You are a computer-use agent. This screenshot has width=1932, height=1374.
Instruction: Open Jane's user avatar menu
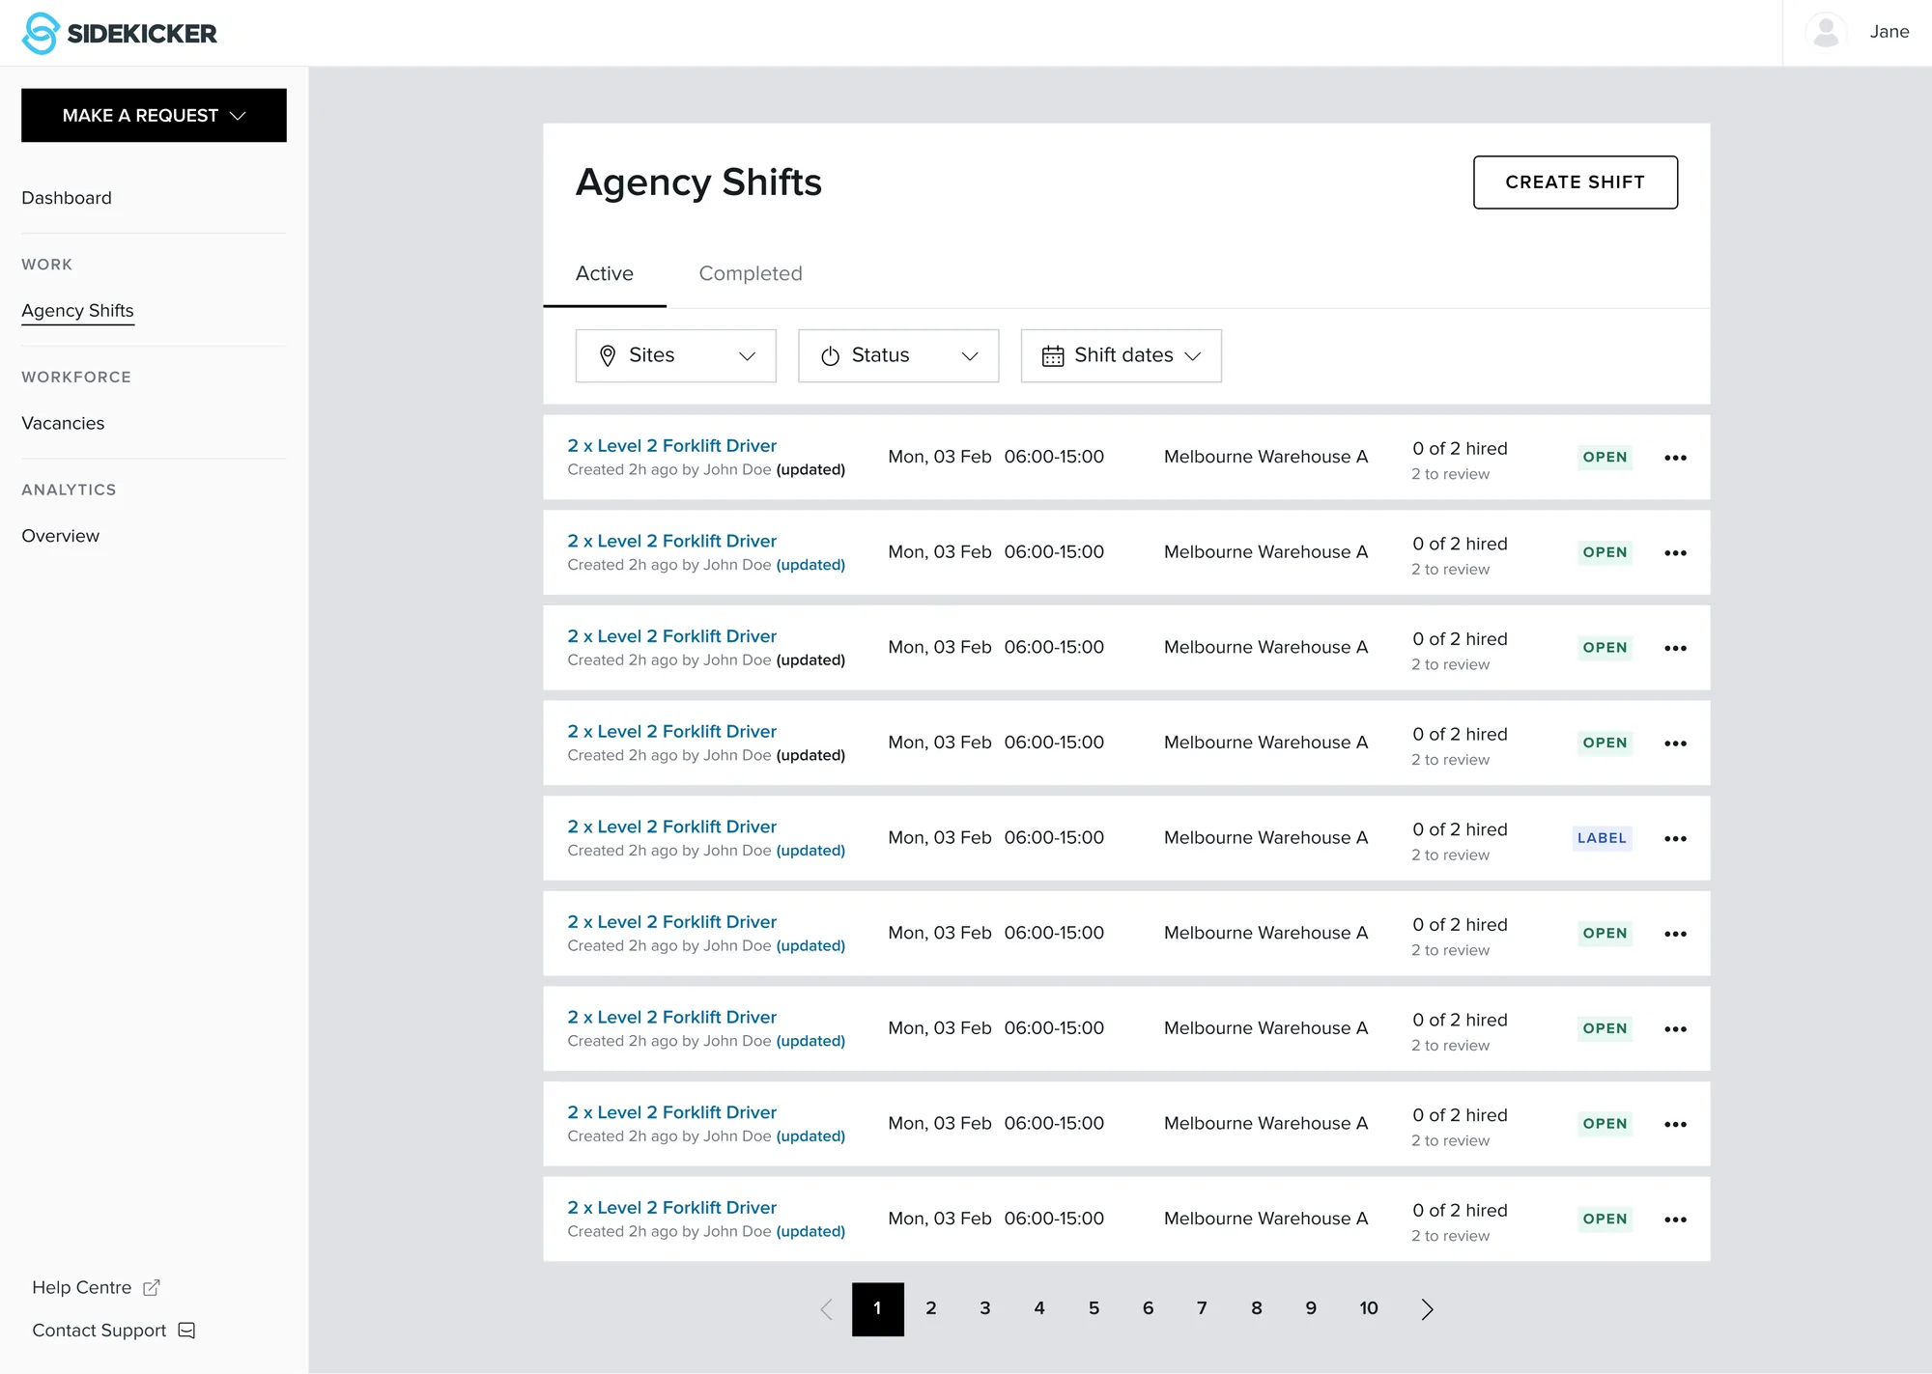coord(1826,32)
